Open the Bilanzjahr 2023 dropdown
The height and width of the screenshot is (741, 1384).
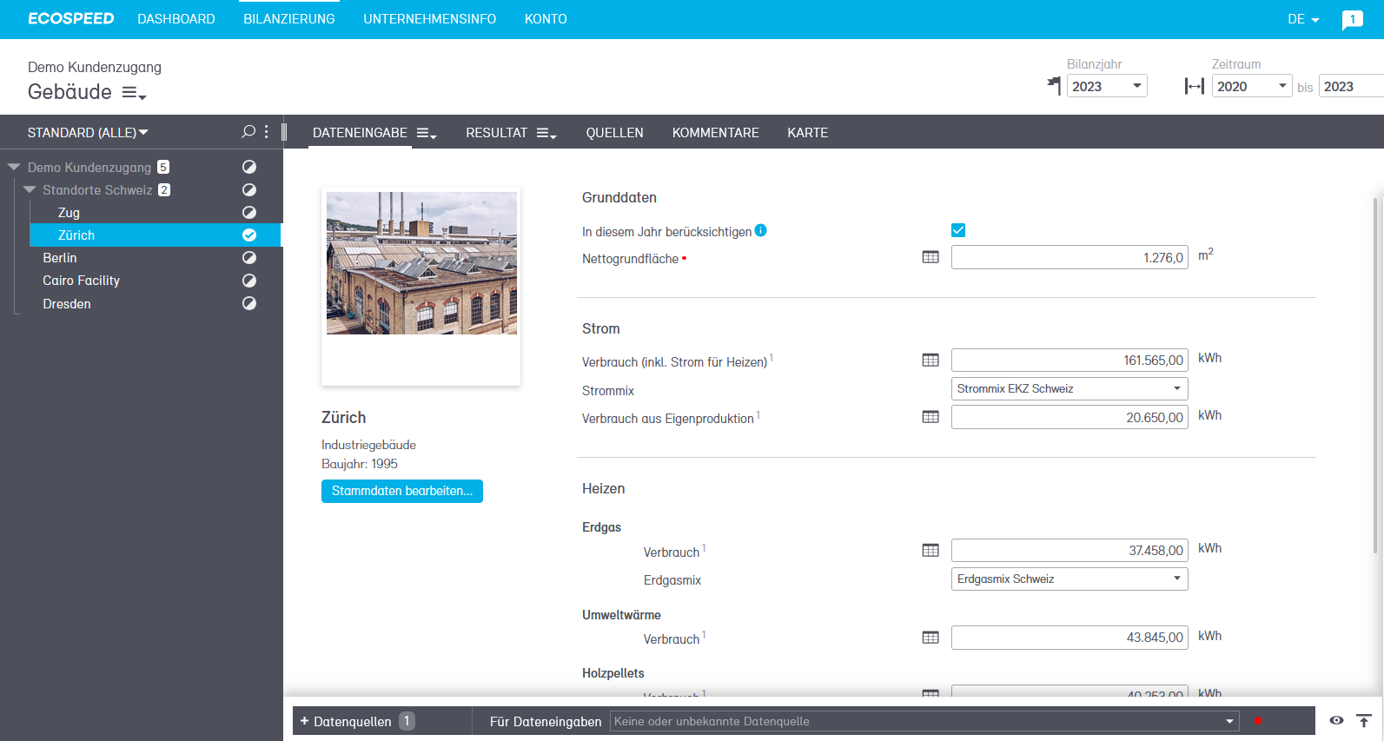tap(1106, 86)
